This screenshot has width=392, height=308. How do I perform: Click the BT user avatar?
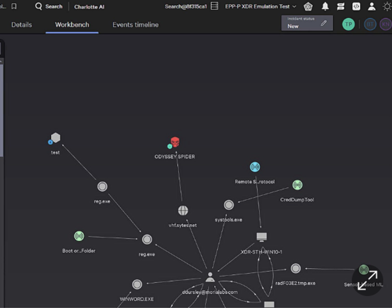pos(370,24)
